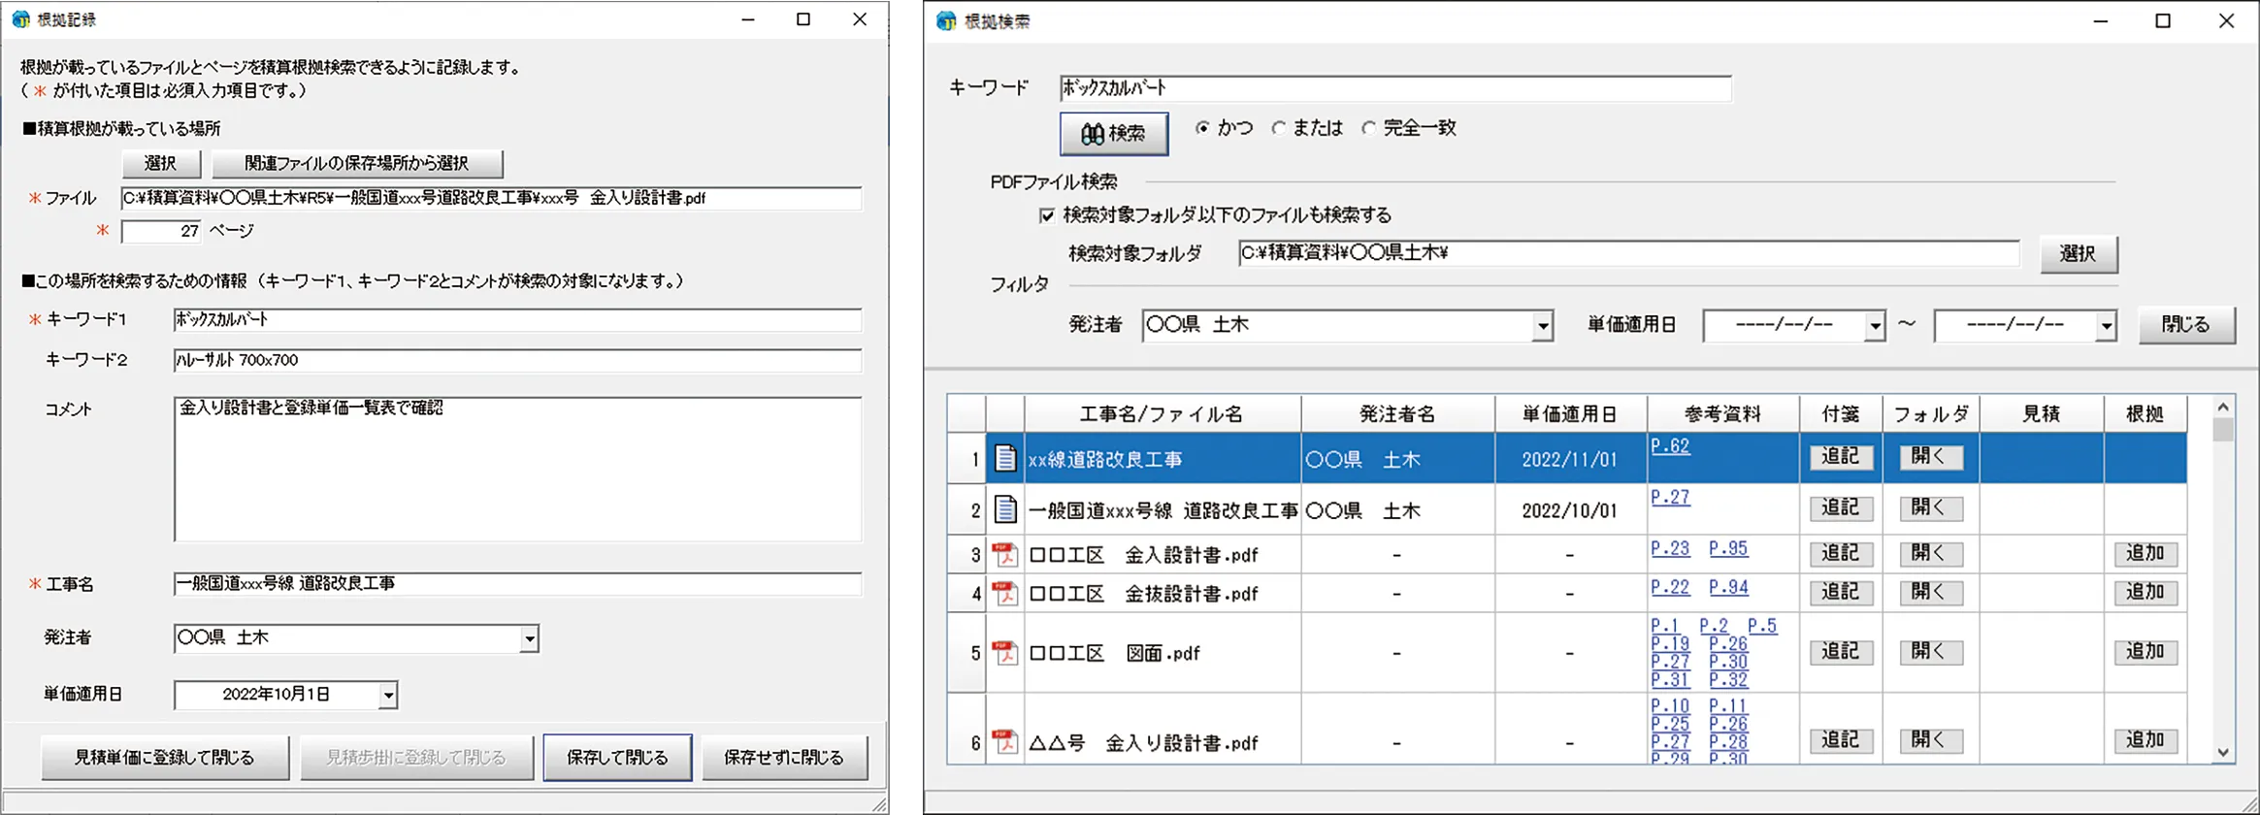Screen dimensions: 2260x815
Task: Expand 発注者 dropdown in 根拠記録 form
Action: 529,638
